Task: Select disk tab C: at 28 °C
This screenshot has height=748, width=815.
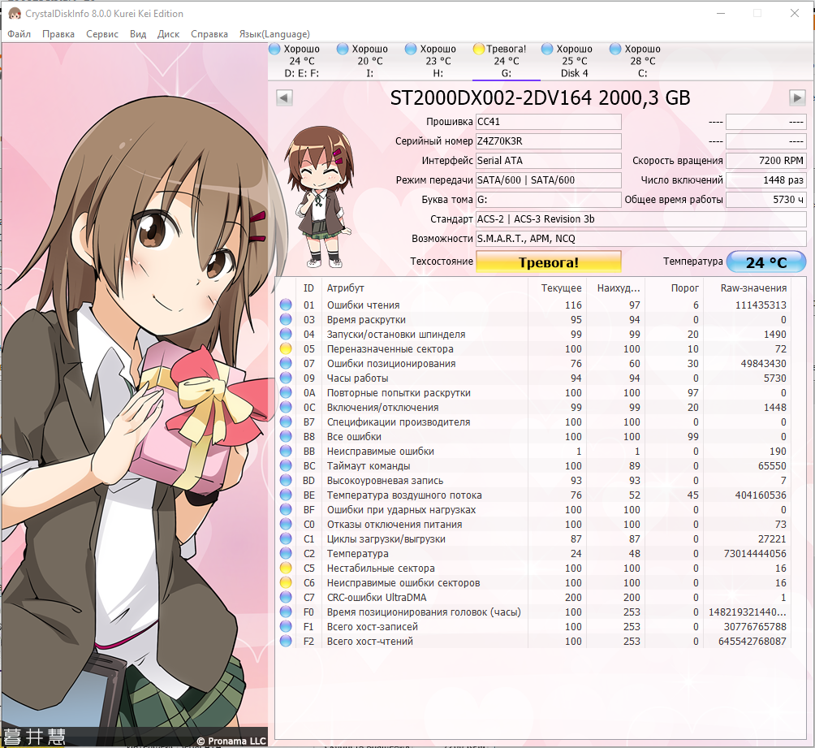Action: [x=642, y=61]
